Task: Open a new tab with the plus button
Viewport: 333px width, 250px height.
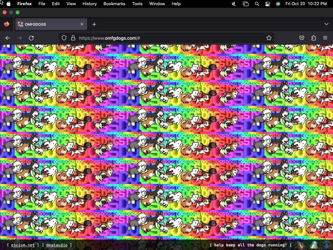Action: pos(94,24)
